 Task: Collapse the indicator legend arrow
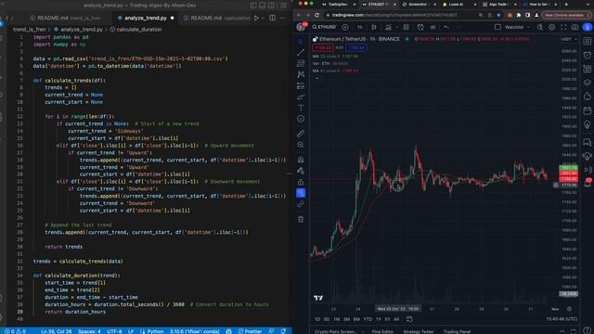click(x=317, y=78)
